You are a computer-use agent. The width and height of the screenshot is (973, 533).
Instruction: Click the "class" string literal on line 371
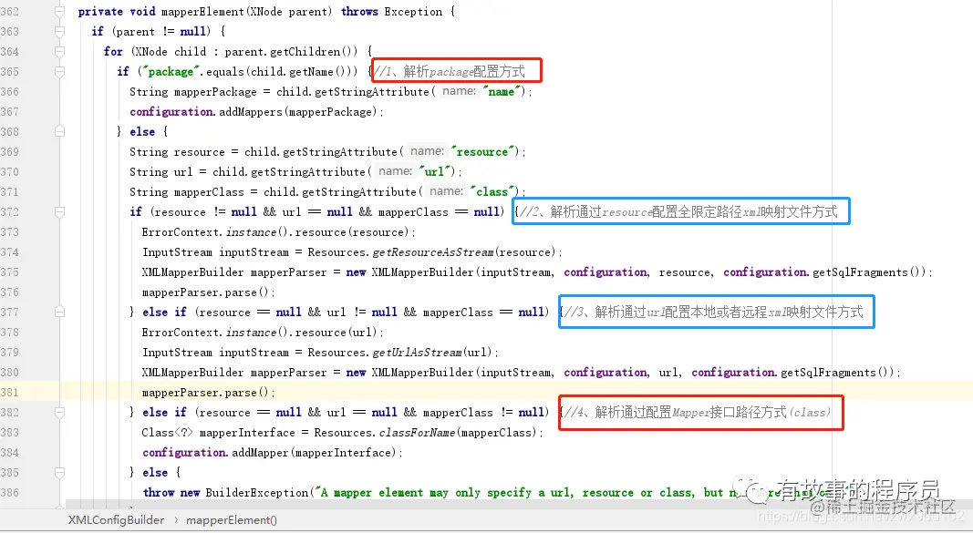tap(492, 191)
